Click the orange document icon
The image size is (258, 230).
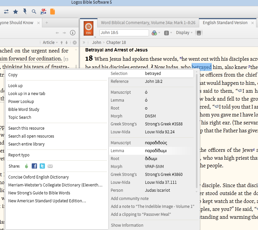coord(53,12)
